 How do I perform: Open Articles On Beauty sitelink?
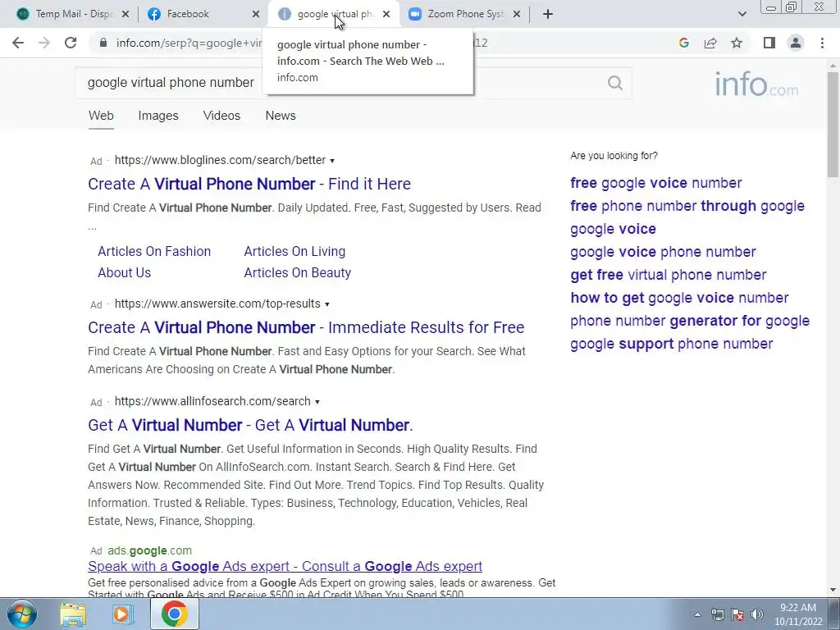297,272
